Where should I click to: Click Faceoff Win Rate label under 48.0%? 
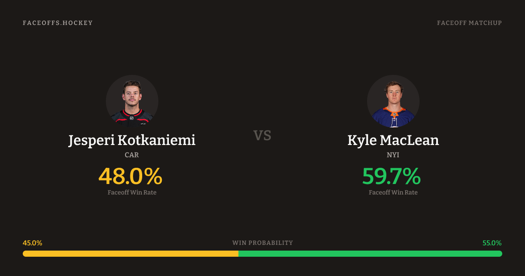(132, 192)
